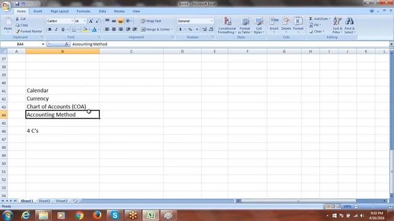Click Increase Decimal icon
Image resolution: width=394 pixels, height=221 pixels.
pos(204,29)
